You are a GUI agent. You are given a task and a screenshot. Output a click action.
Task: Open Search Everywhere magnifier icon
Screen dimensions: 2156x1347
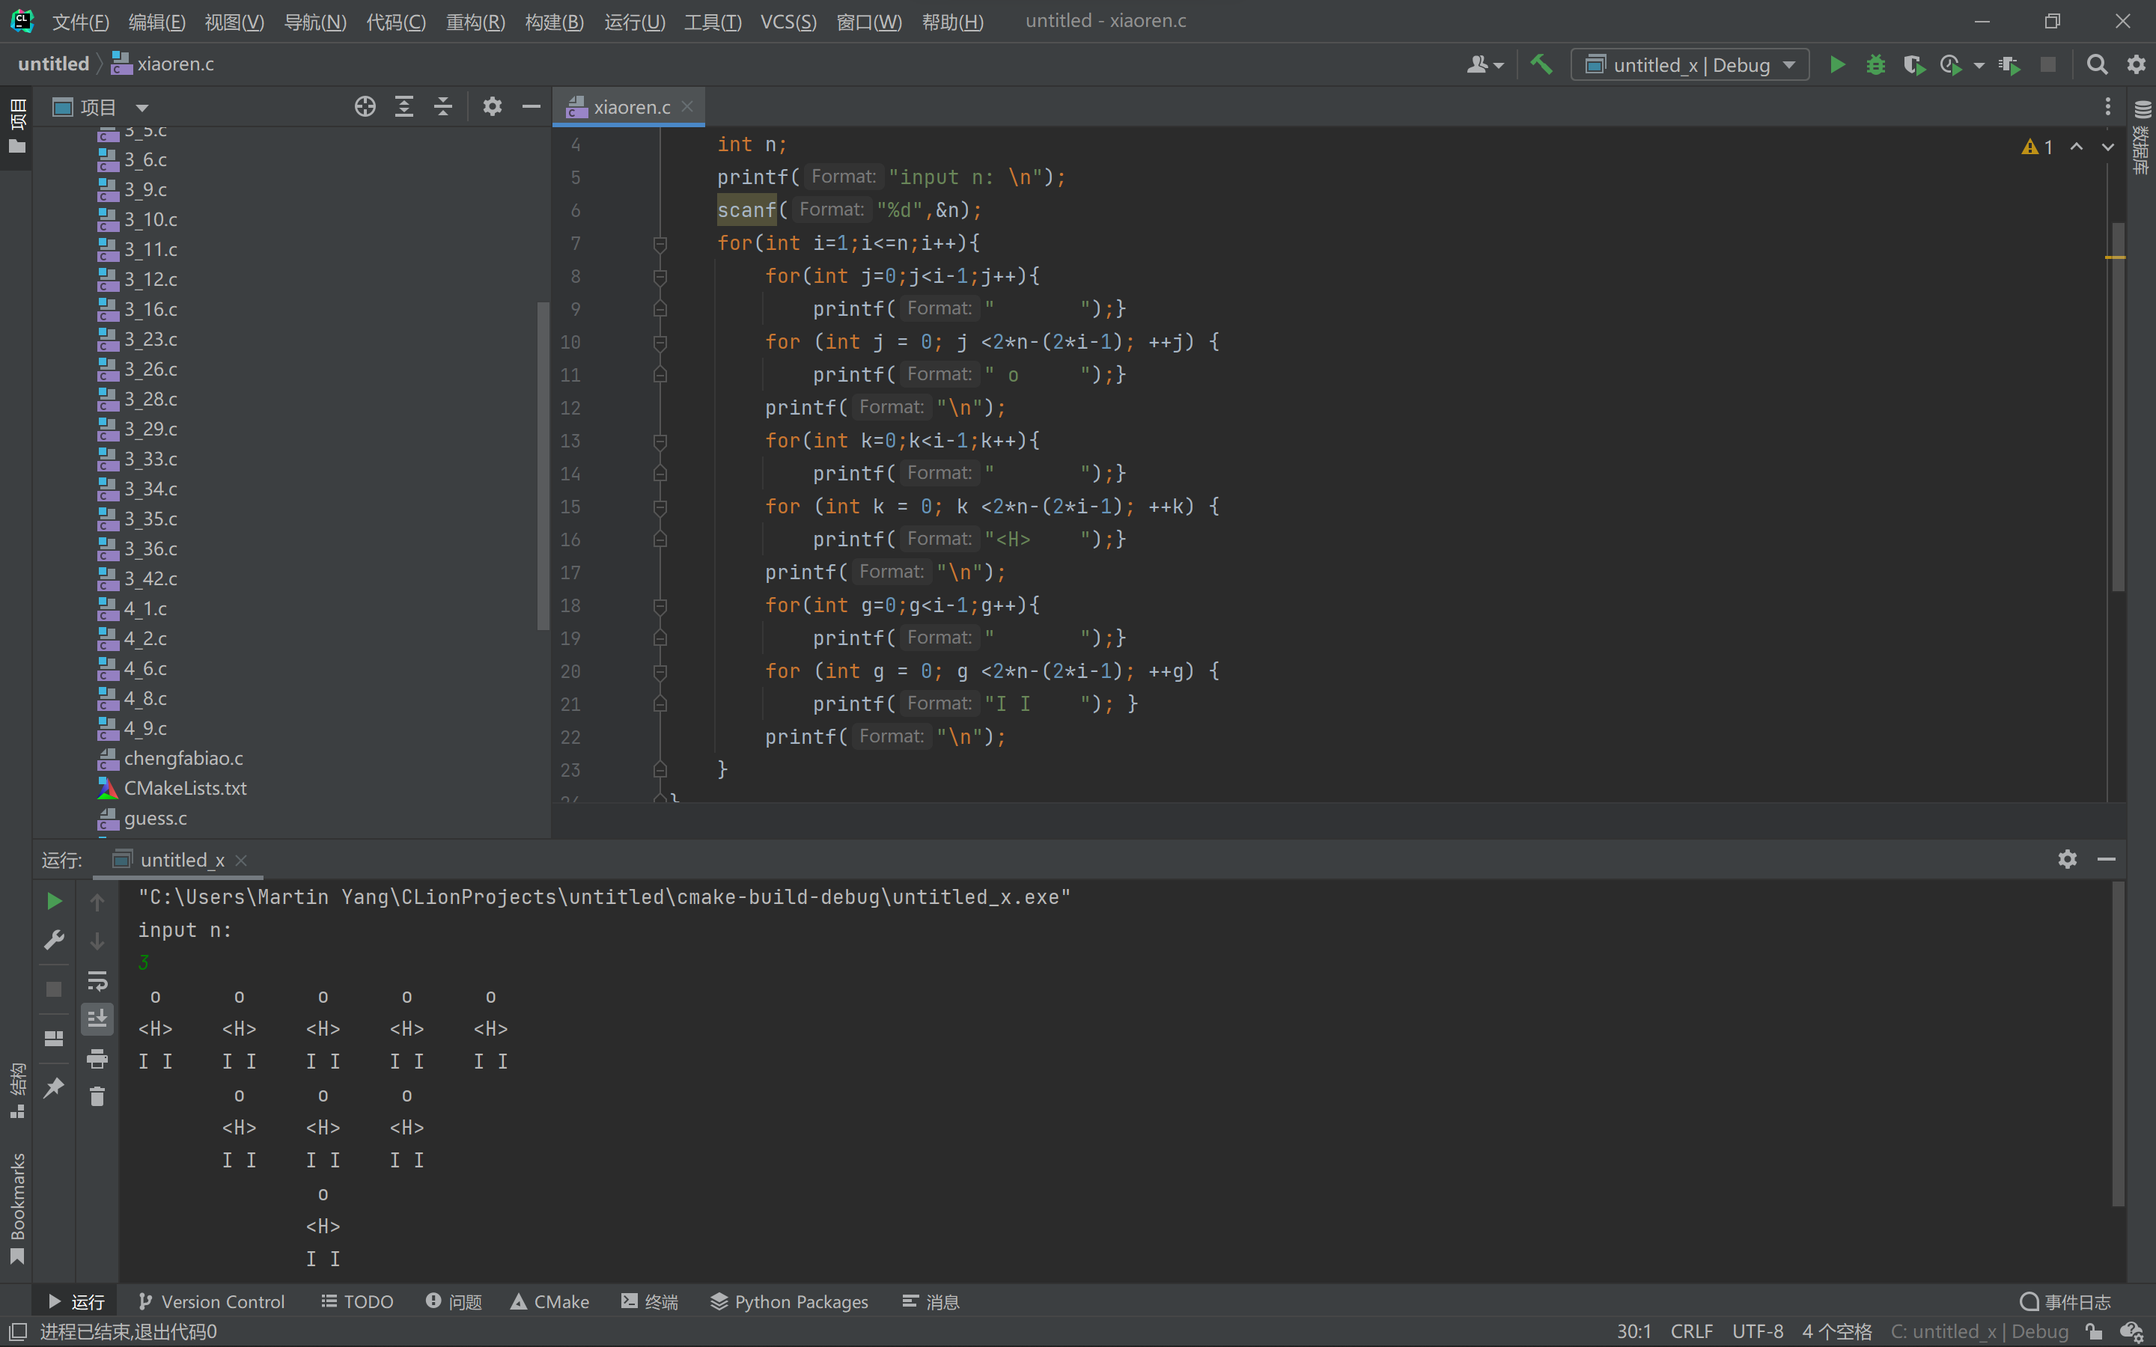2096,65
